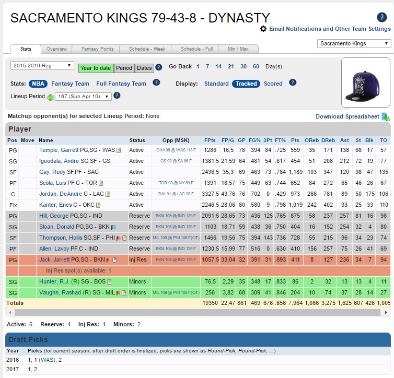Image resolution: width=394 pixels, height=378 pixels.
Task: Open note icon for Luis Scola
Action: [x=101, y=183]
